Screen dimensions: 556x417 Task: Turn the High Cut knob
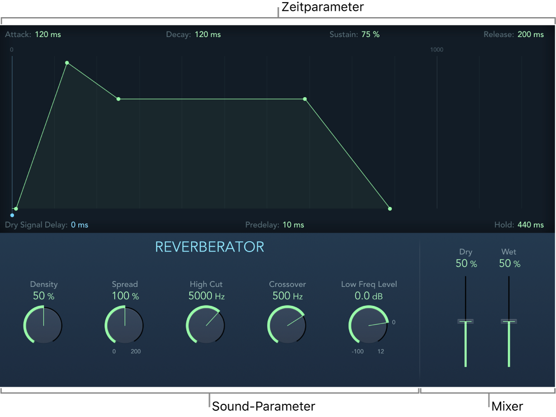pyautogui.click(x=206, y=325)
